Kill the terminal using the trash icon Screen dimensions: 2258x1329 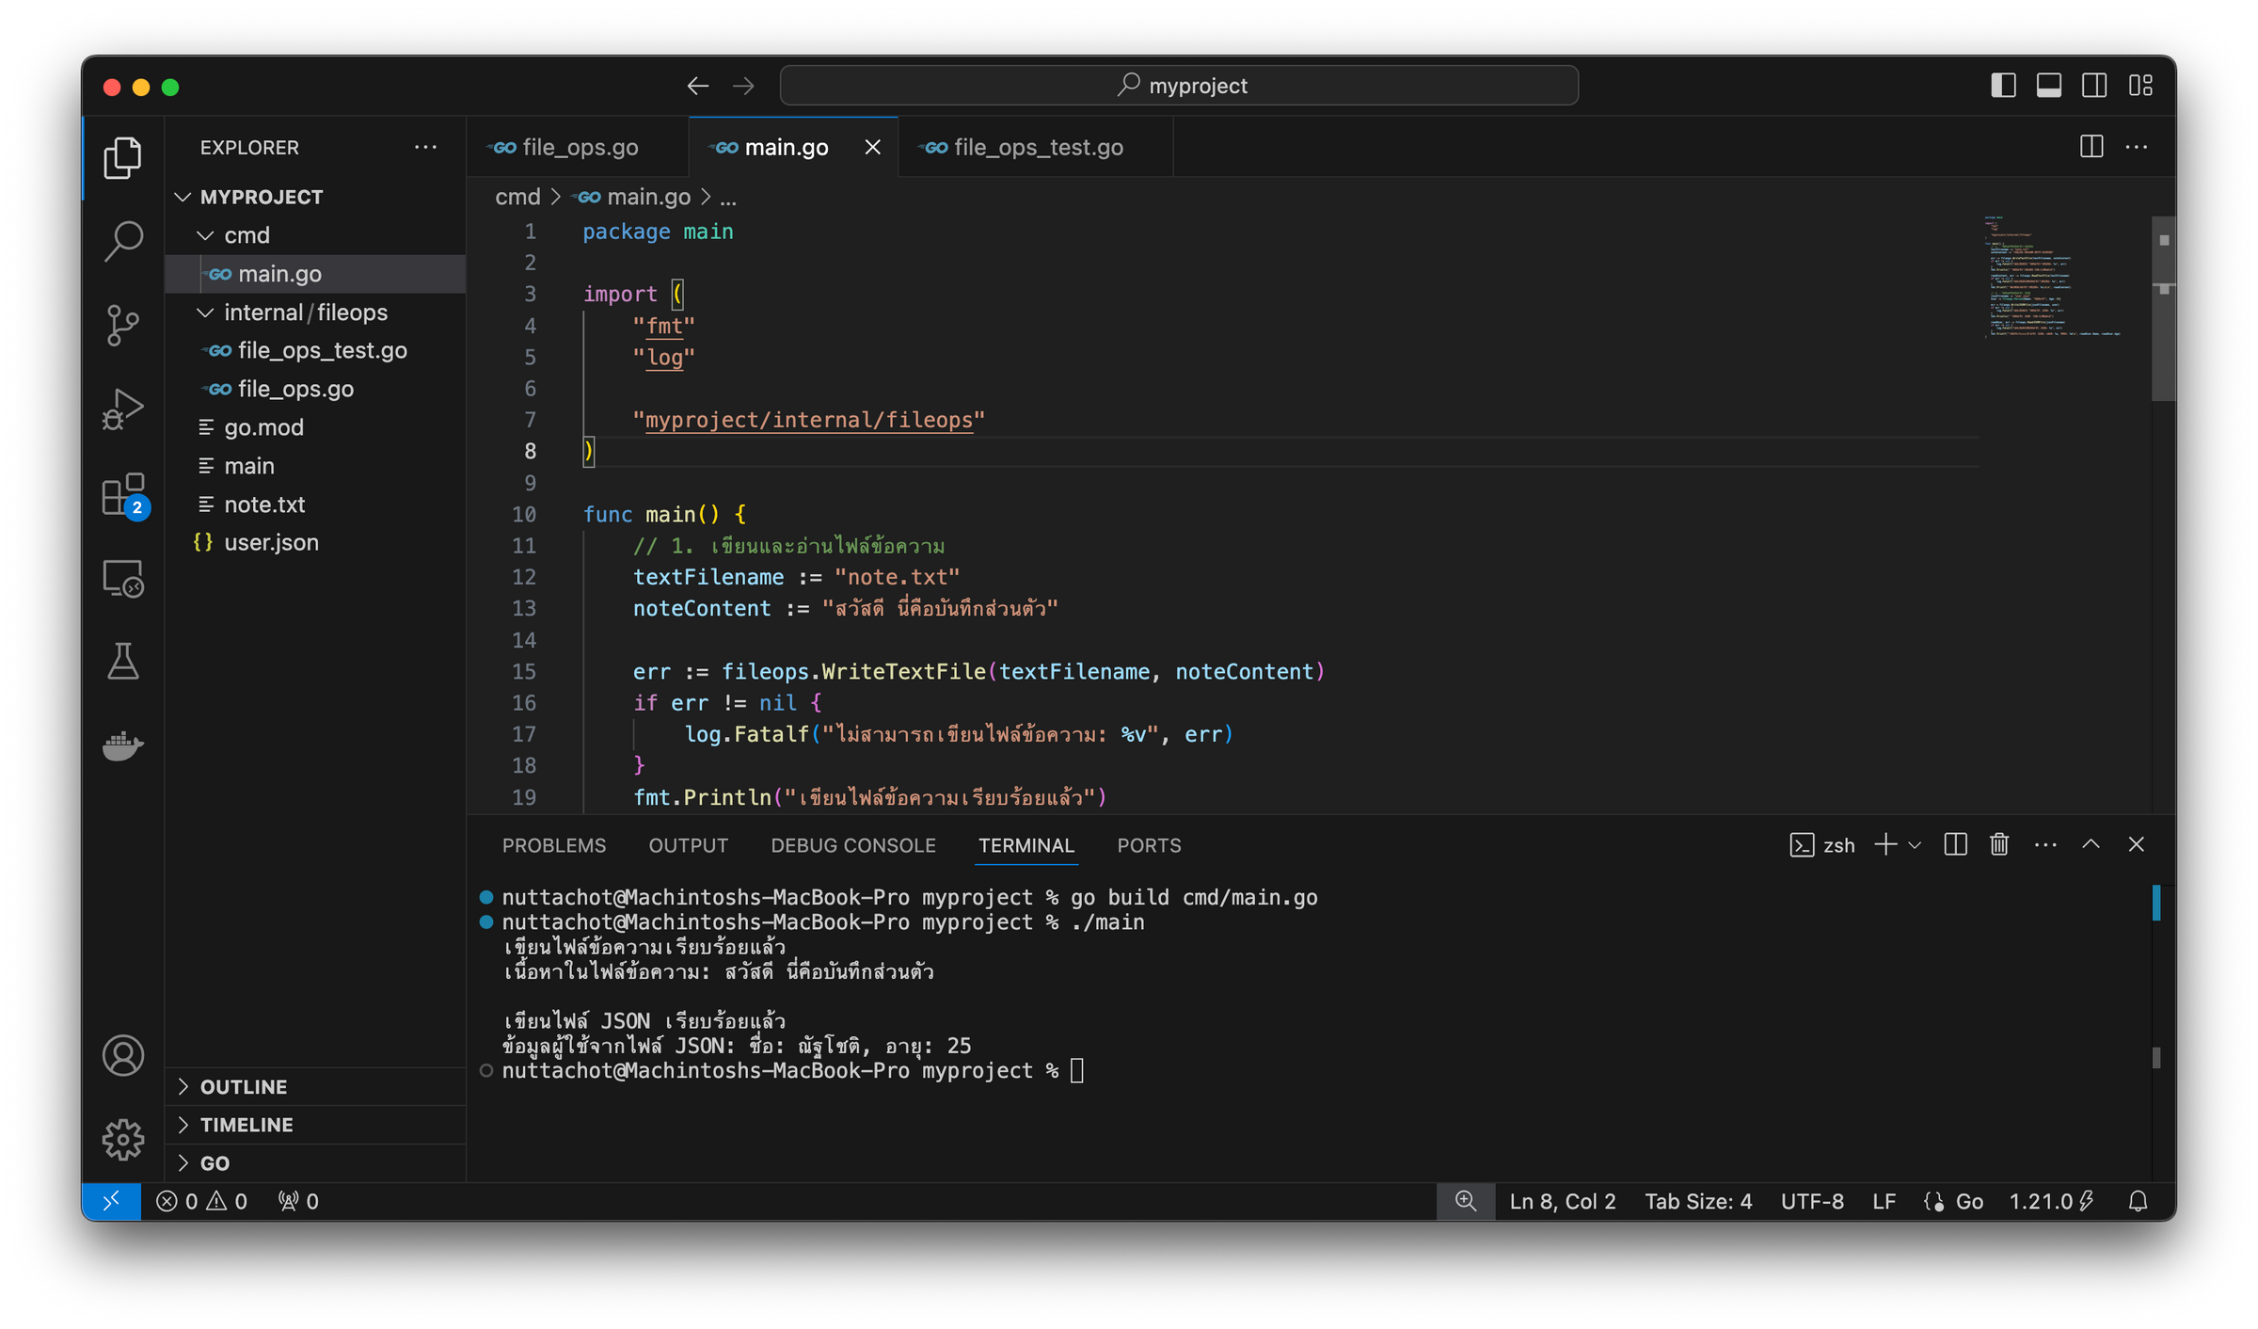click(x=1998, y=844)
